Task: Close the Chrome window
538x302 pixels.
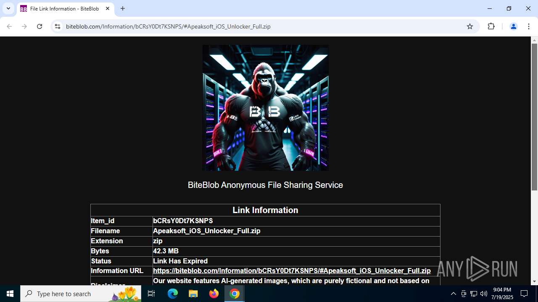Action: pos(528,8)
